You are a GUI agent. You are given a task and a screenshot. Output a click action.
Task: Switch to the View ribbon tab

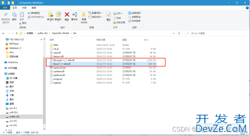34,8
